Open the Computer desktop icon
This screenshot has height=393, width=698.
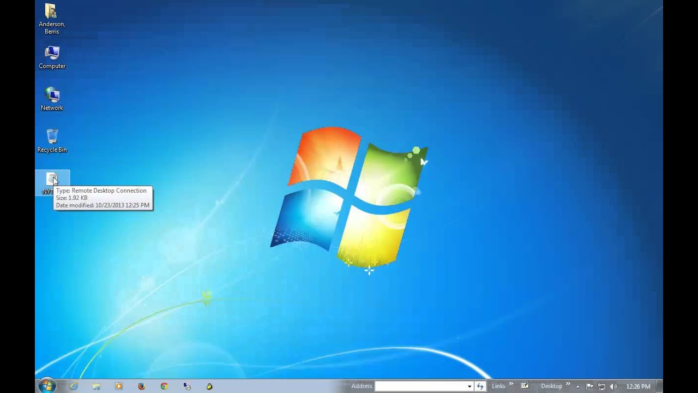[52, 57]
